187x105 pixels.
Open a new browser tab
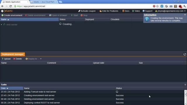[x=60, y=2]
